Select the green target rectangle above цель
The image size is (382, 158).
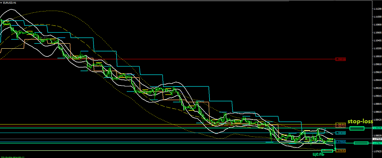coord(327,151)
